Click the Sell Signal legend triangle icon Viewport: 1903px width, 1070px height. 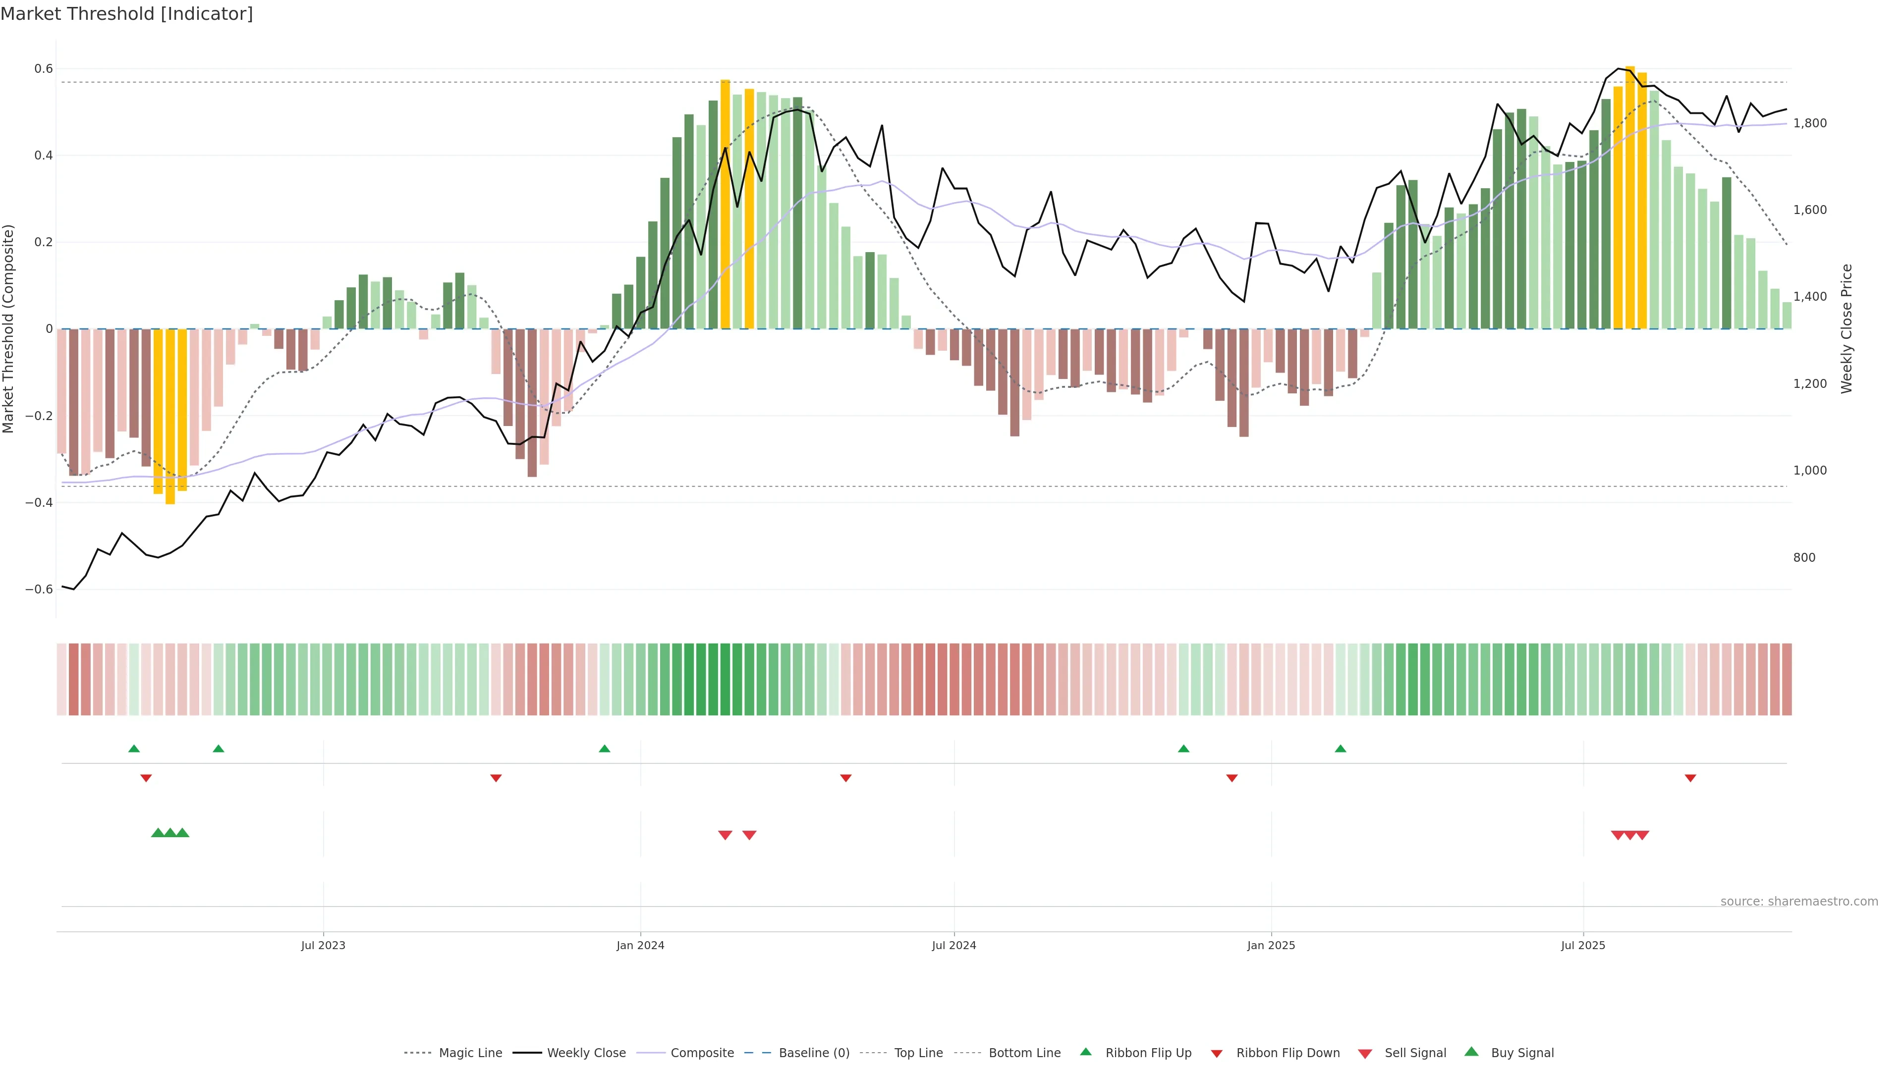click(x=1365, y=1053)
